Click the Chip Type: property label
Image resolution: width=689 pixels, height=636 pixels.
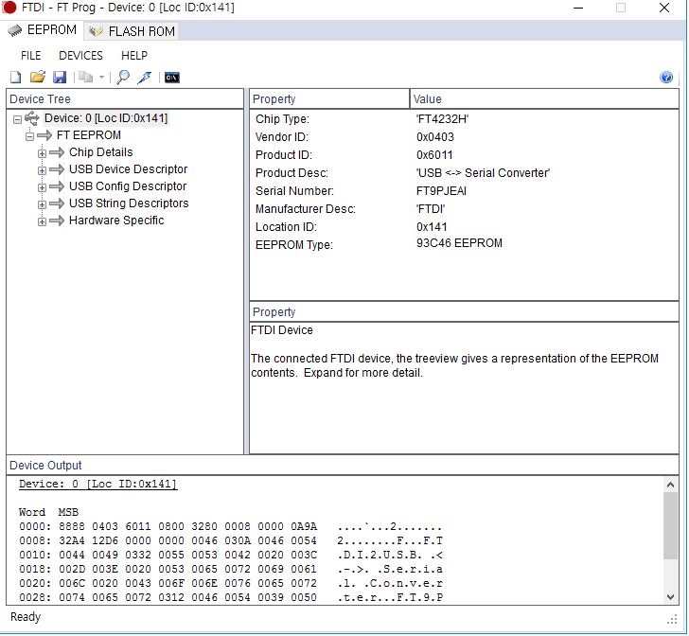pos(282,119)
